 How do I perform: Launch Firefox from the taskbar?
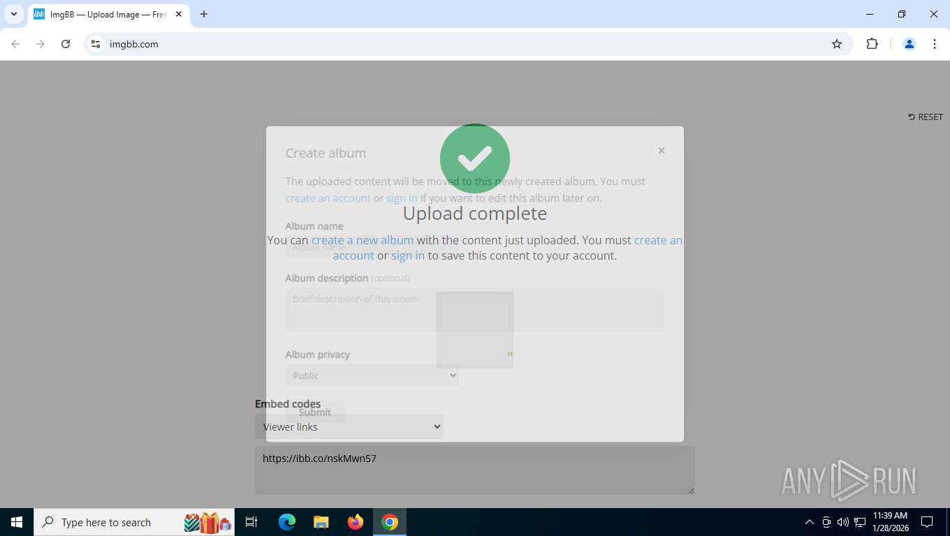(356, 522)
